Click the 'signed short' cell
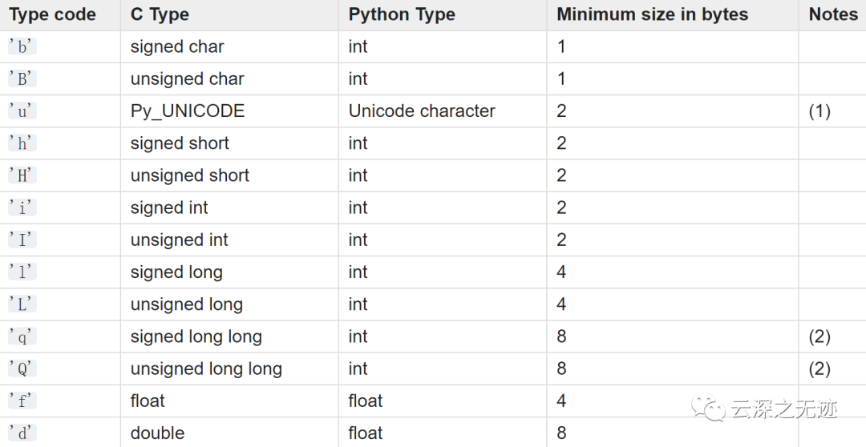866x447 pixels. point(180,143)
